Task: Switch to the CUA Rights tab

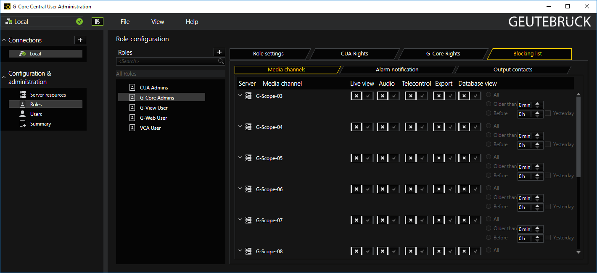Action: (354, 54)
